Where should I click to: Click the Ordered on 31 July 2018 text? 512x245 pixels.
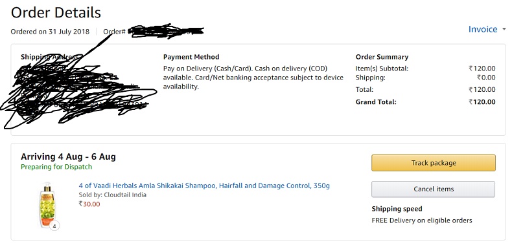(50, 32)
